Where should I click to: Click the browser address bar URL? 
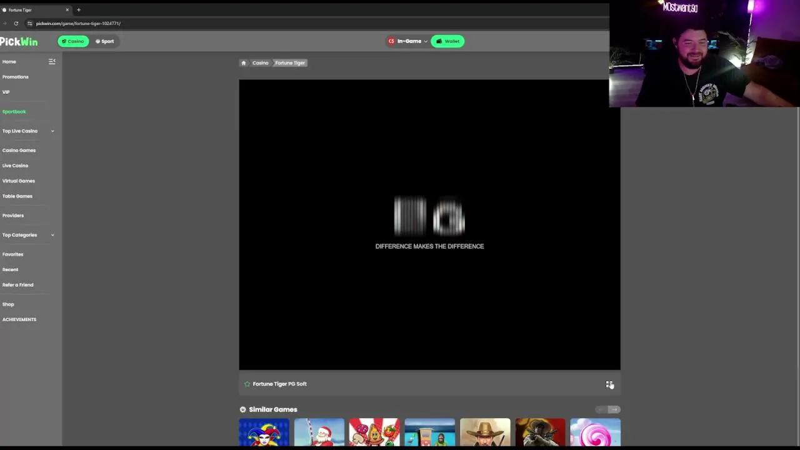(78, 23)
